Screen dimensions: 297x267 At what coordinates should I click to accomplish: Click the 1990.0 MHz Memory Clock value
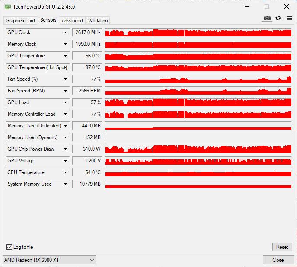(x=87, y=44)
